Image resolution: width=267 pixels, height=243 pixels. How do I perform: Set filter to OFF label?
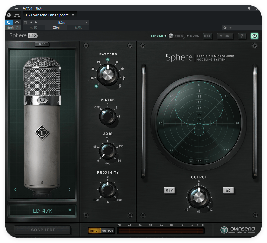97,107
